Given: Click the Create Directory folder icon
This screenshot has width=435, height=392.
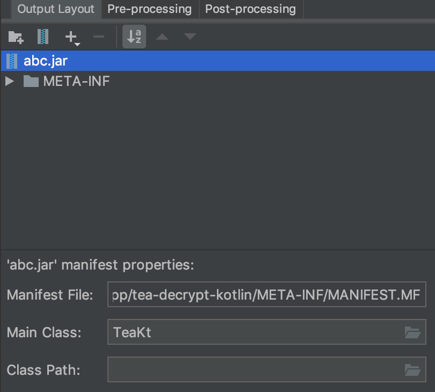Looking at the screenshot, I should 16,37.
